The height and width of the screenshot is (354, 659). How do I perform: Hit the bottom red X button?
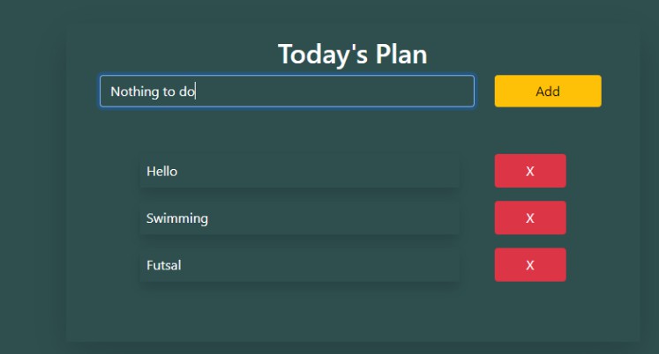click(529, 265)
